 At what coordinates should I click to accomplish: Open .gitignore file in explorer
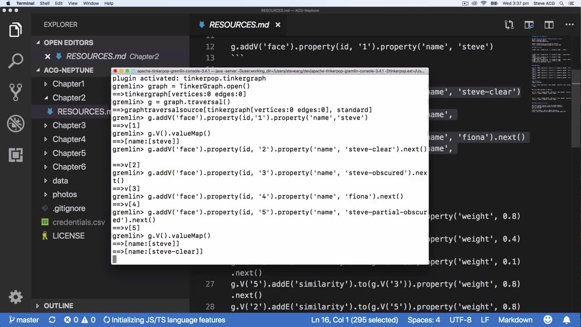click(x=69, y=208)
